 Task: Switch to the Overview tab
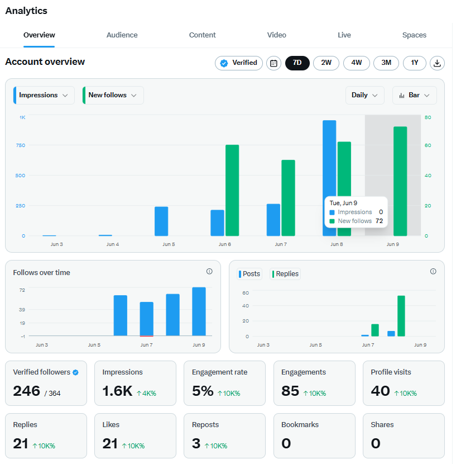tap(39, 35)
